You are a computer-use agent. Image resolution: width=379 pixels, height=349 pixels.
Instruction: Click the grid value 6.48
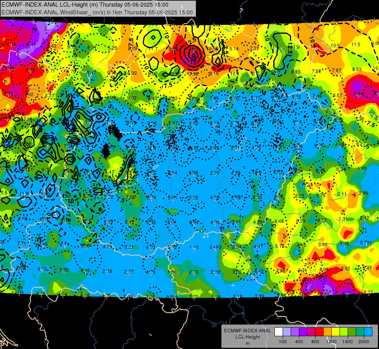coord(279,221)
